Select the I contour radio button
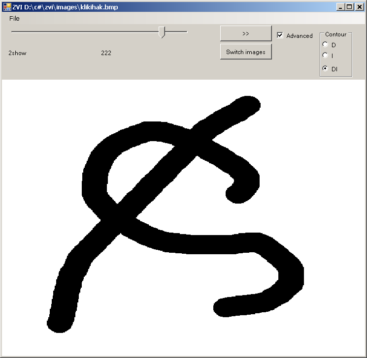This screenshot has height=358, width=367. click(x=325, y=56)
